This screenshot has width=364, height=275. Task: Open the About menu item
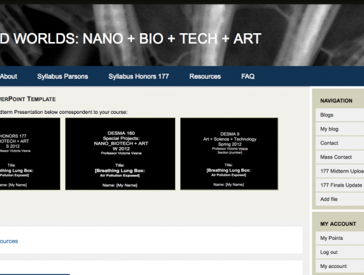(x=8, y=76)
